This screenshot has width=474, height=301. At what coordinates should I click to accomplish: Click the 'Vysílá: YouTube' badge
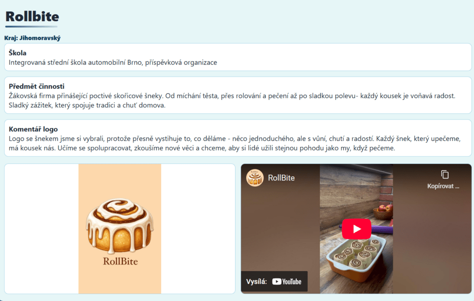point(274,282)
